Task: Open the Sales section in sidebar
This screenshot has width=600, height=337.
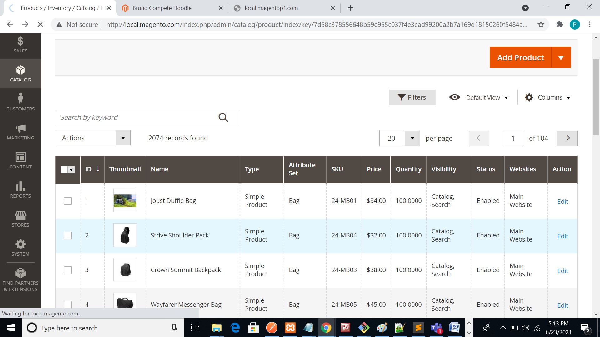Action: [20, 45]
